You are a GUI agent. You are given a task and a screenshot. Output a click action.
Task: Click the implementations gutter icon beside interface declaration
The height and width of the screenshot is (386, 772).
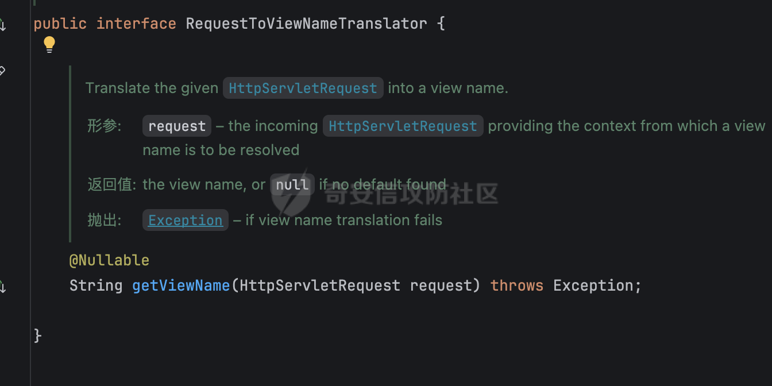coord(2,25)
